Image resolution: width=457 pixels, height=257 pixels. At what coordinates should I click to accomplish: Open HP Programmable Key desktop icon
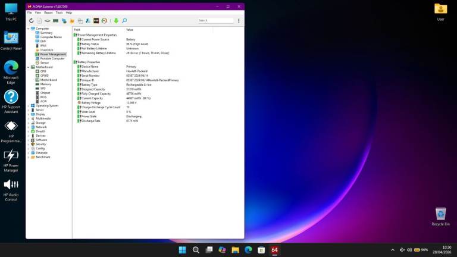click(11, 131)
